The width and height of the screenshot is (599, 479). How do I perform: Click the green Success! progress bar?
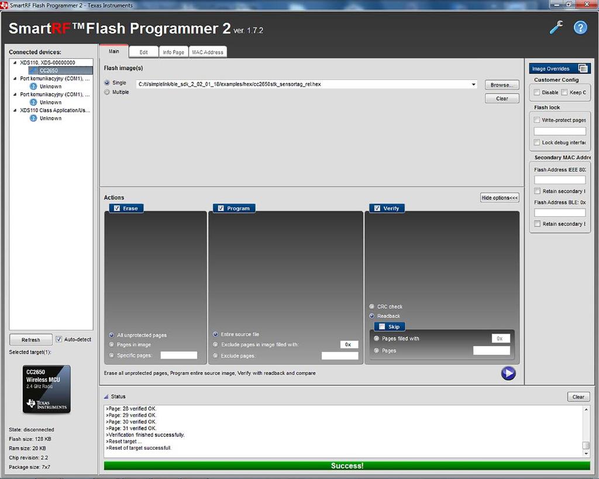click(347, 466)
